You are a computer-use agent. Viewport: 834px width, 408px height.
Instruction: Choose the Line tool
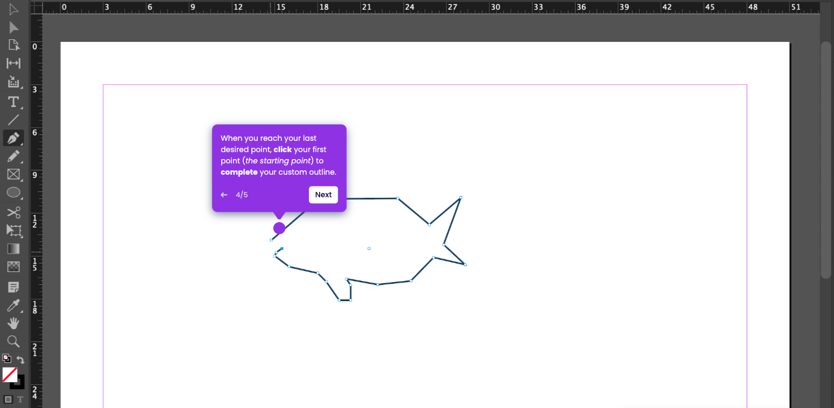[x=13, y=120]
